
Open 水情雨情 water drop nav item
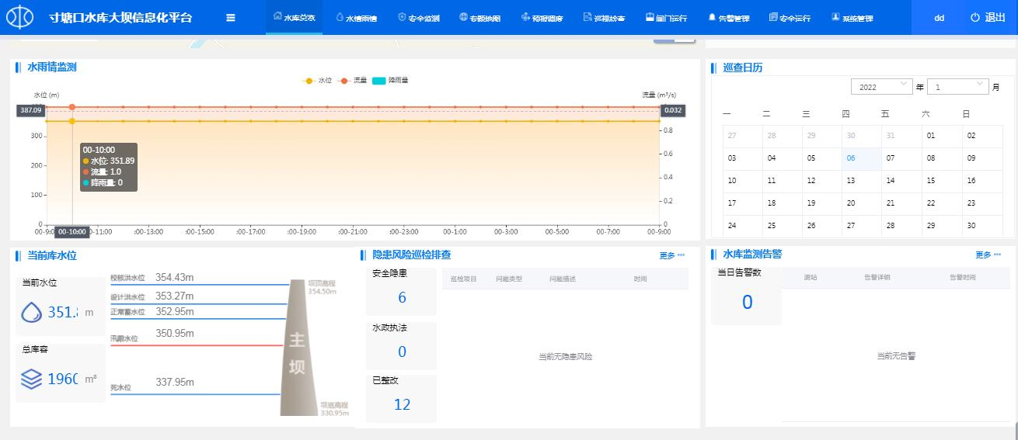click(356, 18)
